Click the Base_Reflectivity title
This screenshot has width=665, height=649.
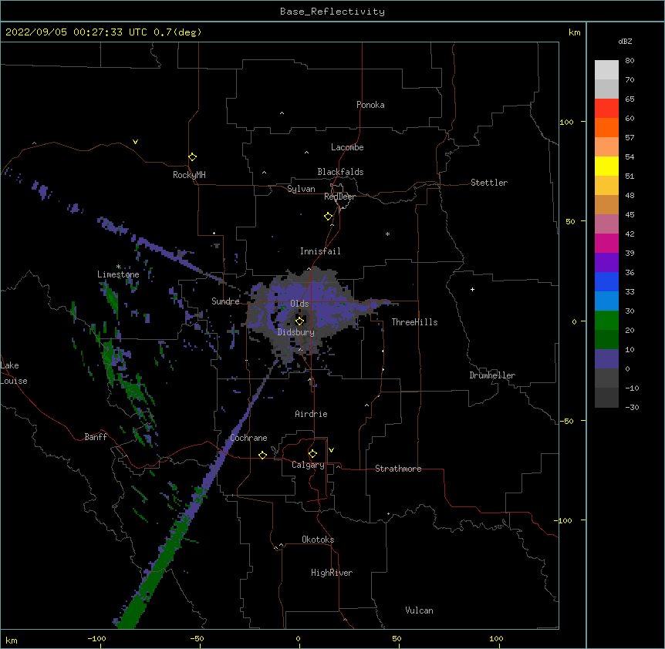pos(332,12)
